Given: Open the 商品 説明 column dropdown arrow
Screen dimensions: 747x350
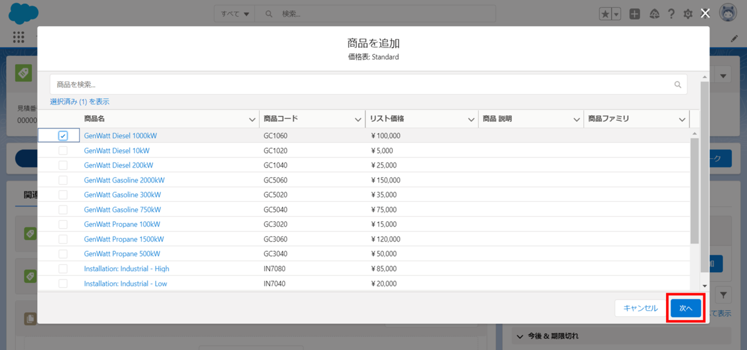Looking at the screenshot, I should [x=577, y=119].
